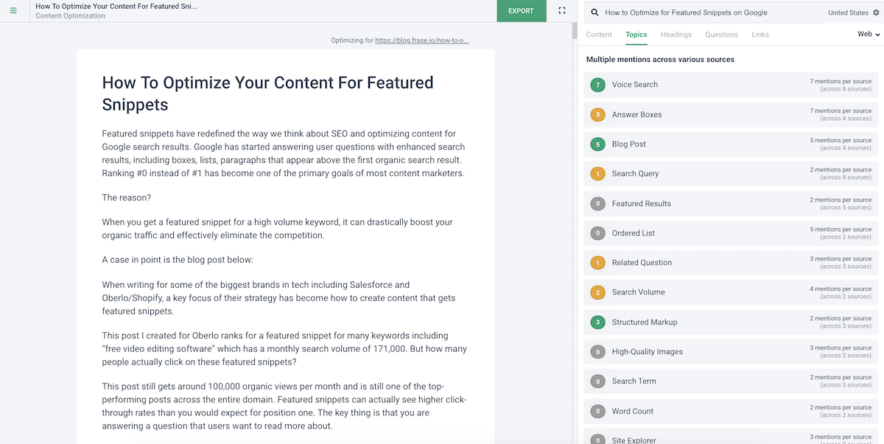The width and height of the screenshot is (884, 444).
Task: Open the hamburger menu icon
Action: coord(13,11)
